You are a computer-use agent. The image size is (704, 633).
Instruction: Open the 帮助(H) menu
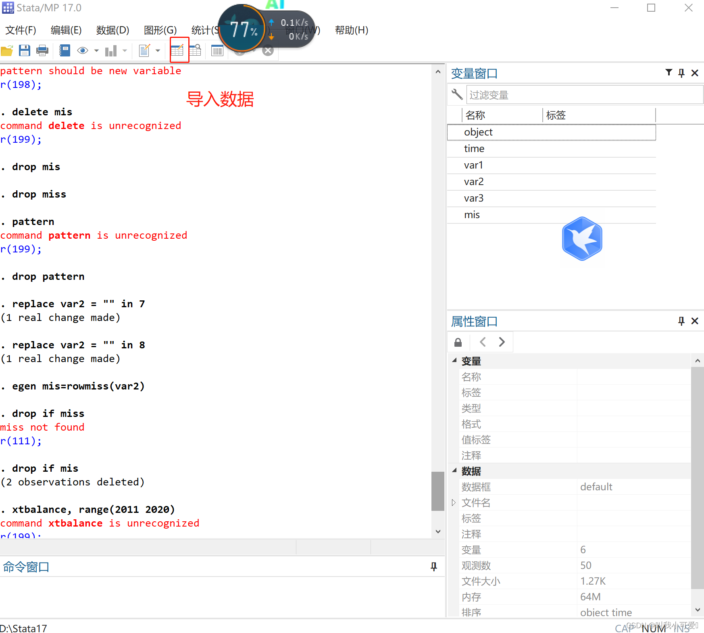(352, 30)
